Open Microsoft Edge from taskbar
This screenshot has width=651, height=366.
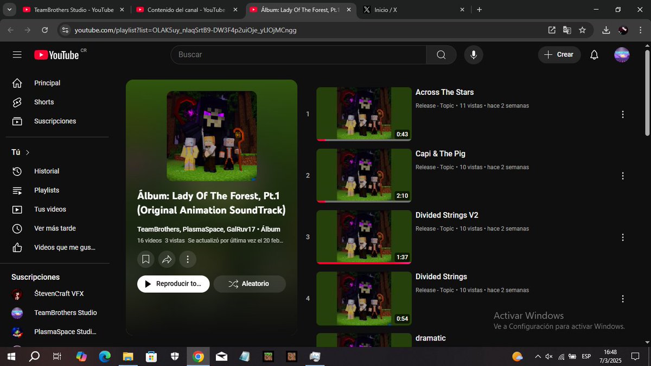pos(105,356)
